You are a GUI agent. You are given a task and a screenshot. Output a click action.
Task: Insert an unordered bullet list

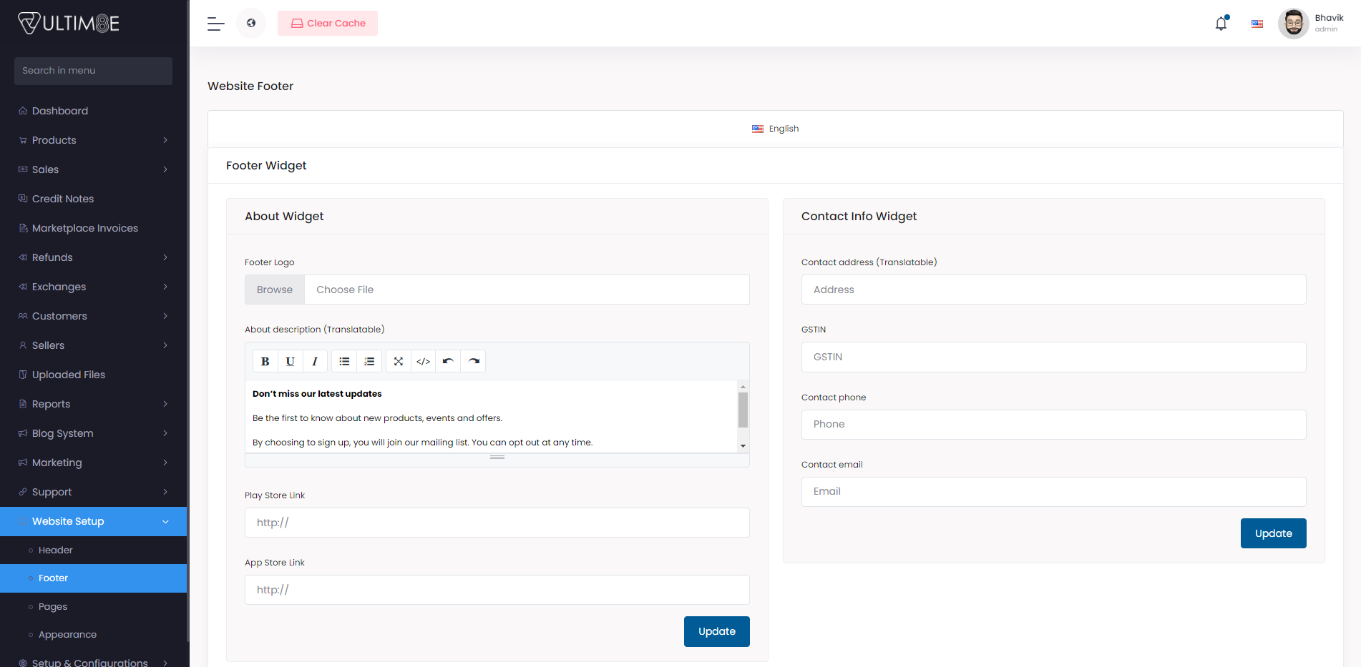(x=343, y=361)
